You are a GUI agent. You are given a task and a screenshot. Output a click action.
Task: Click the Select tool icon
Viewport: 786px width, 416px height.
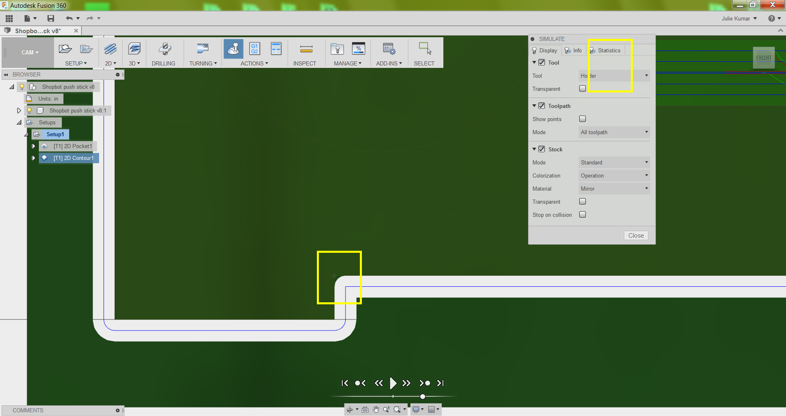point(425,49)
